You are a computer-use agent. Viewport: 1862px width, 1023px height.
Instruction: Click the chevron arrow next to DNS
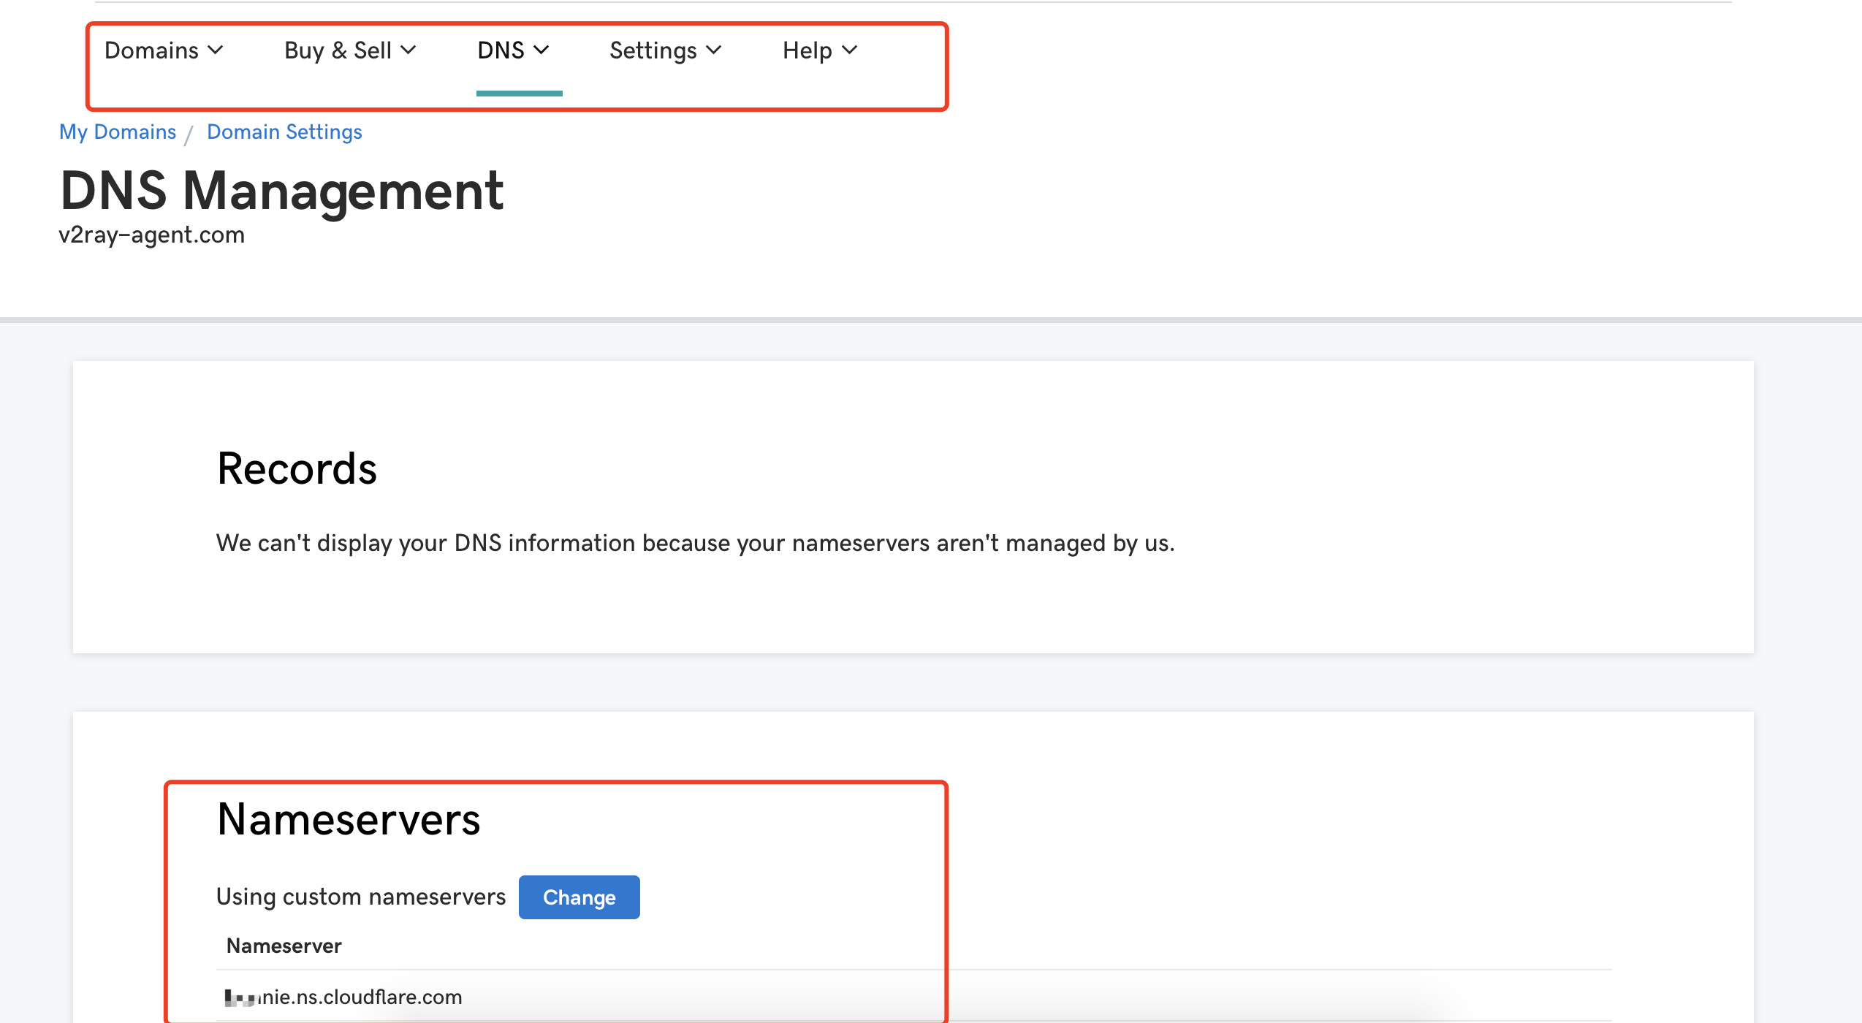click(541, 50)
